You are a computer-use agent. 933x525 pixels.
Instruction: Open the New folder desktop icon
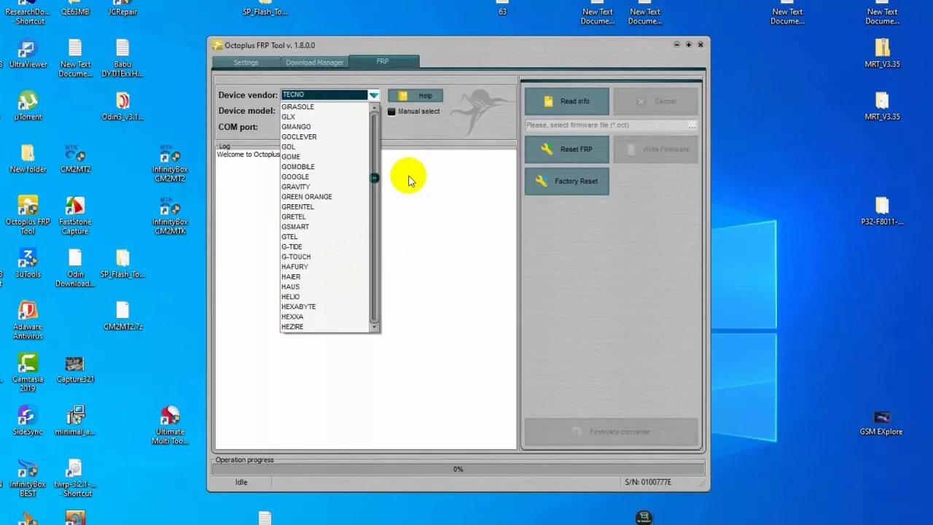pyautogui.click(x=28, y=159)
